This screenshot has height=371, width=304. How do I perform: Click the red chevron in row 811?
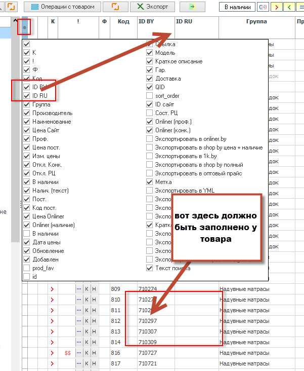(x=53, y=310)
